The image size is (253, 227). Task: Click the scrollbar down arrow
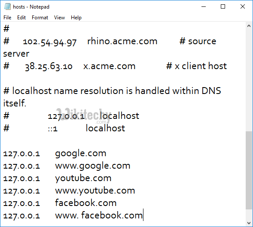pyautogui.click(x=249, y=223)
